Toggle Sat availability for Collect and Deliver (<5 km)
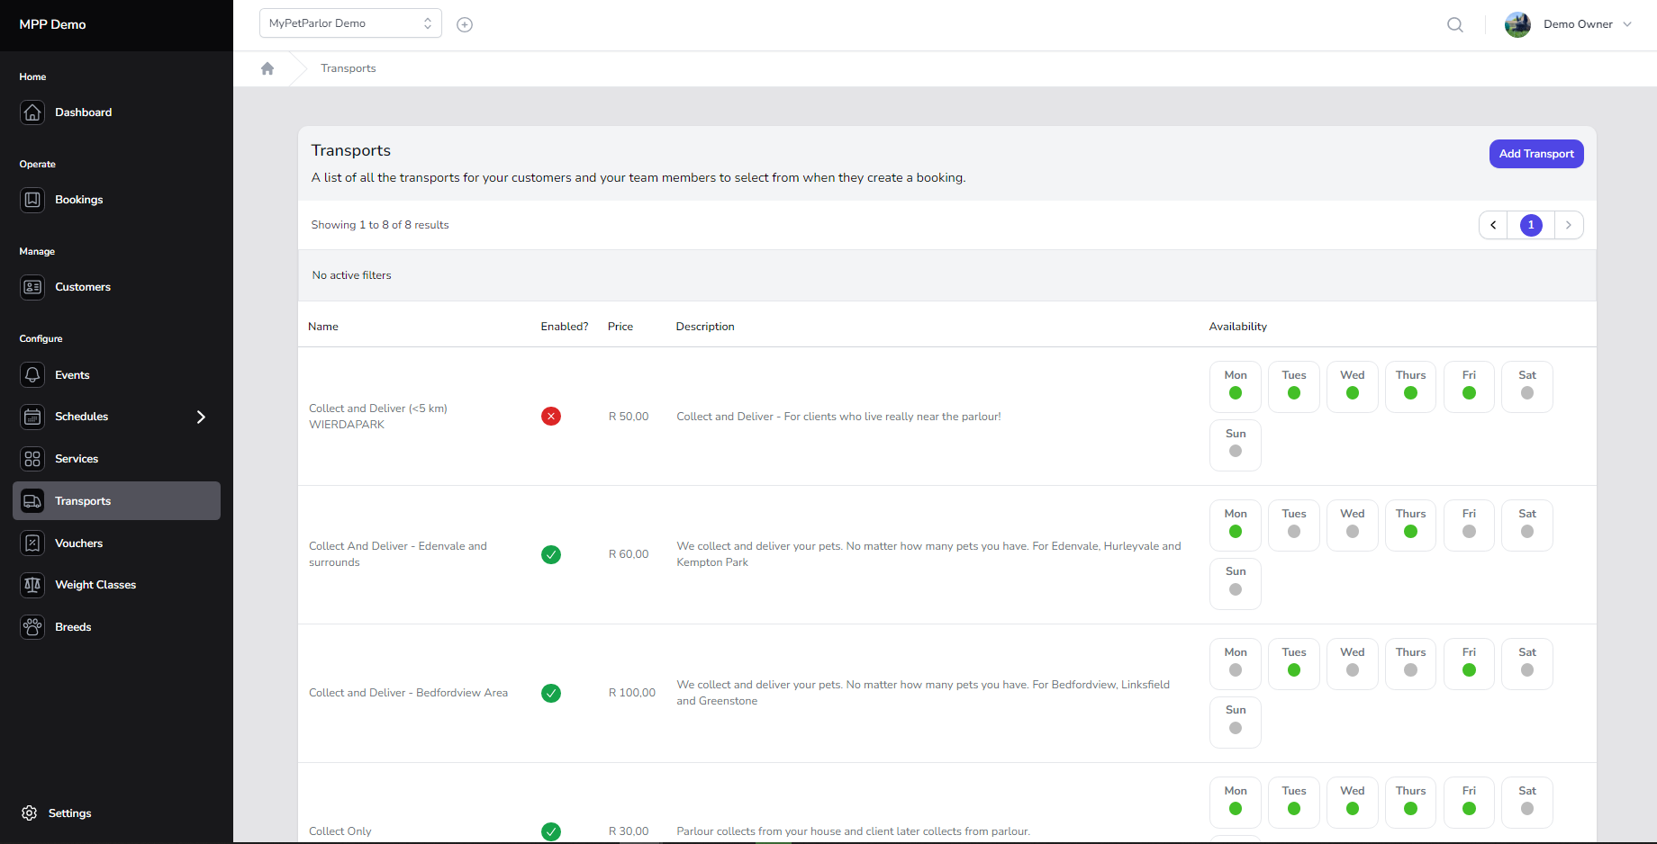This screenshot has width=1657, height=844. tap(1527, 387)
